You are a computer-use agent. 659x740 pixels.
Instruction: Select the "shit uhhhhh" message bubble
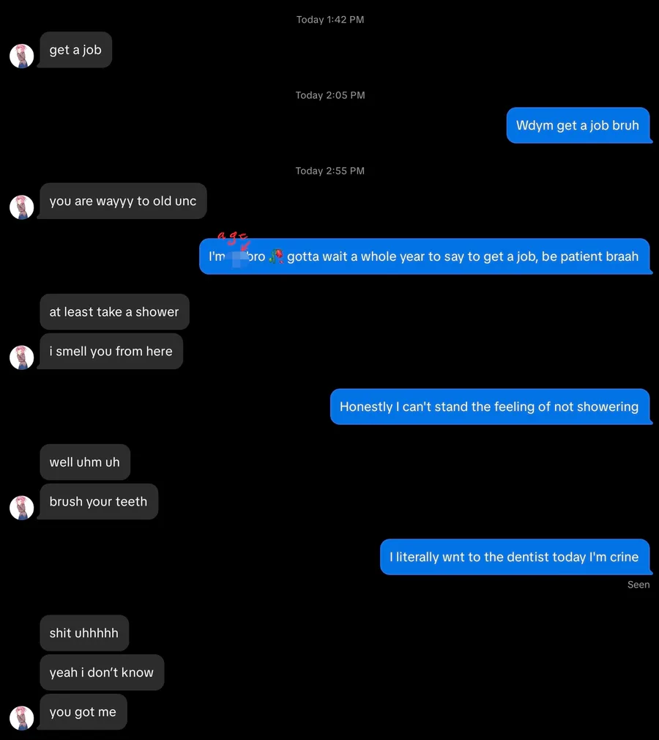83,633
